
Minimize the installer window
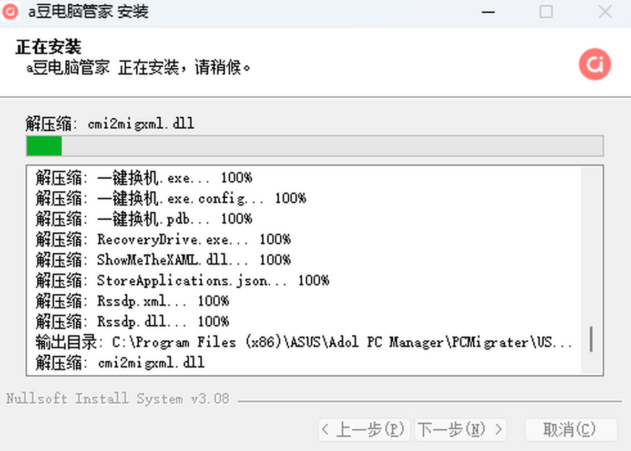[x=487, y=12]
